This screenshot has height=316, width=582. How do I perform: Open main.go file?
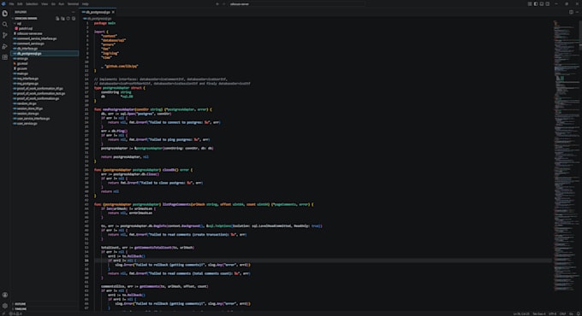22,73
